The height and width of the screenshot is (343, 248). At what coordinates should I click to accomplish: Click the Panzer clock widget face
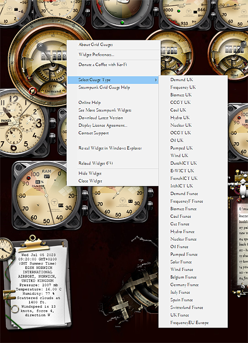[22, 124]
